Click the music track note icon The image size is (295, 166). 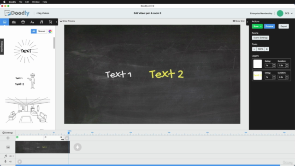pos(6,156)
